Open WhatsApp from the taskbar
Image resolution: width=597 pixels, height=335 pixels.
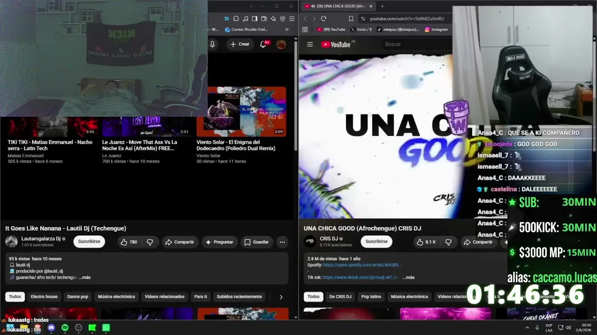point(106,328)
